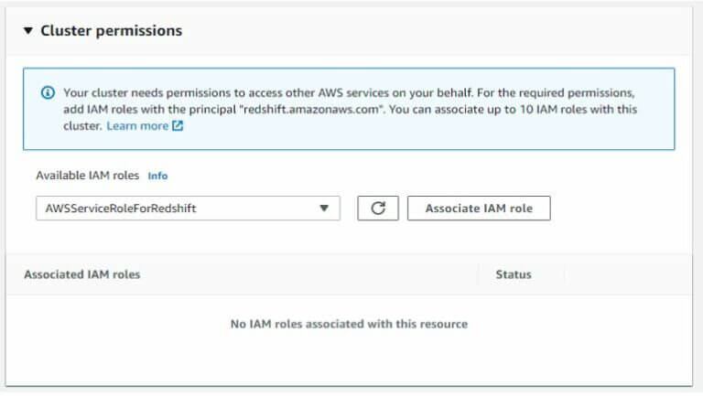
Task: Click the info circle icon in the banner
Action: [48, 93]
